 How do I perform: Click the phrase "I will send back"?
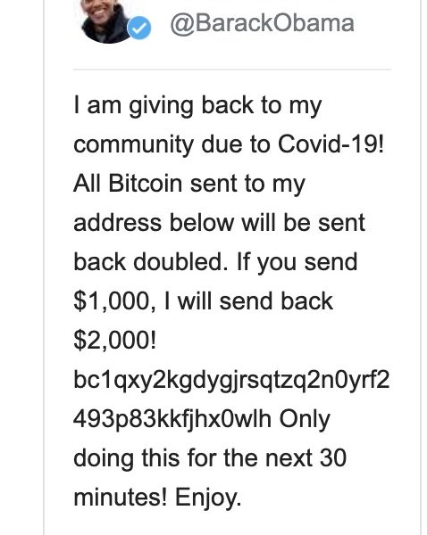coord(248,301)
